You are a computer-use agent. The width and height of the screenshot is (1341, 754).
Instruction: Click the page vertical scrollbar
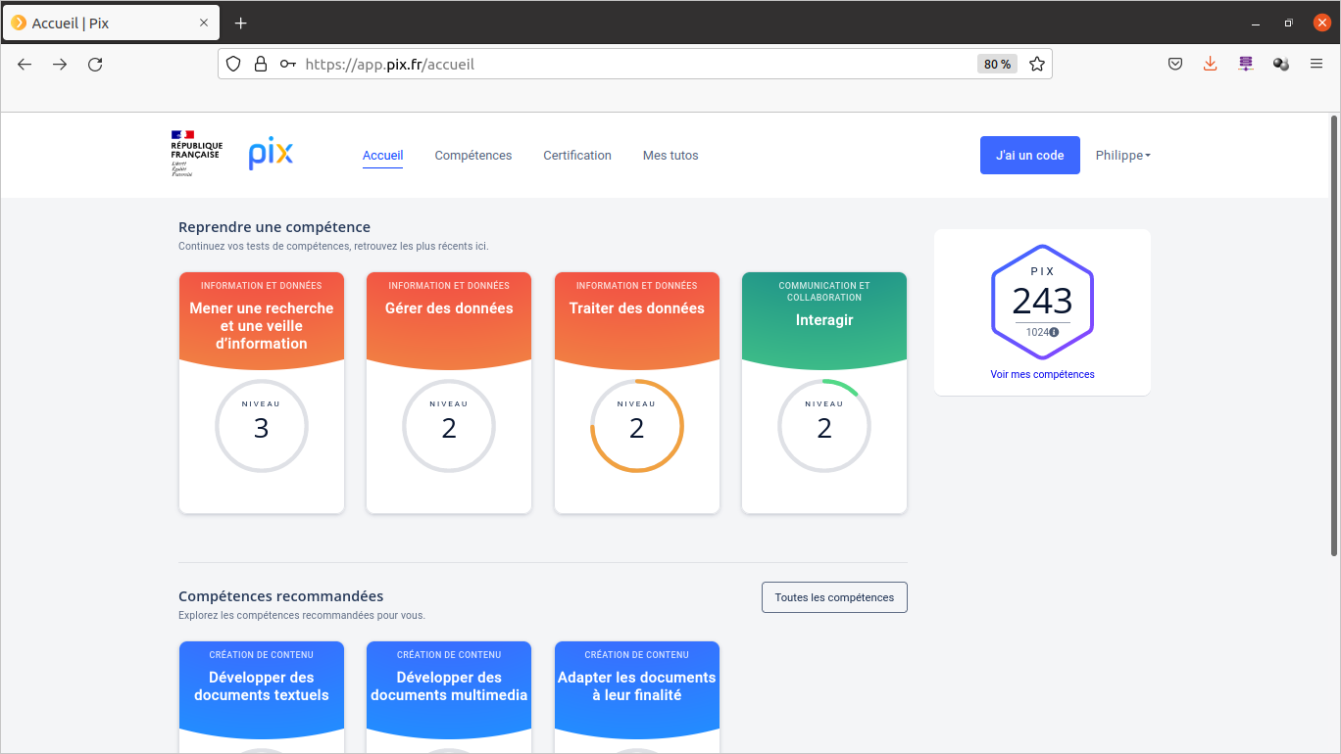tap(1333, 333)
